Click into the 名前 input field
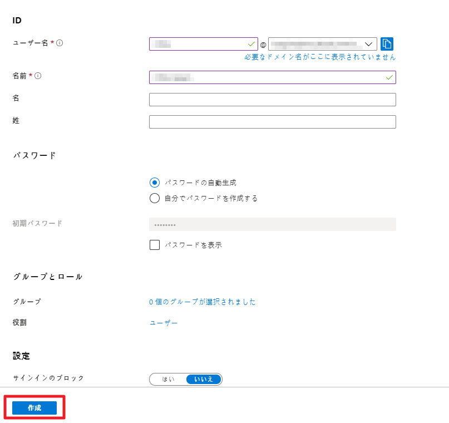Image resolution: width=449 pixels, height=423 pixels. click(x=267, y=77)
